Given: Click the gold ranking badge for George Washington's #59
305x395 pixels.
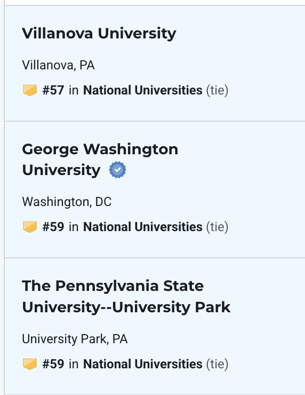Looking at the screenshot, I should (x=30, y=227).
